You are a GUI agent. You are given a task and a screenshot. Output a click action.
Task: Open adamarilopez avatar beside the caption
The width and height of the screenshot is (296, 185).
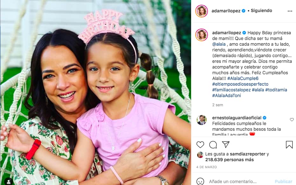click(x=202, y=35)
